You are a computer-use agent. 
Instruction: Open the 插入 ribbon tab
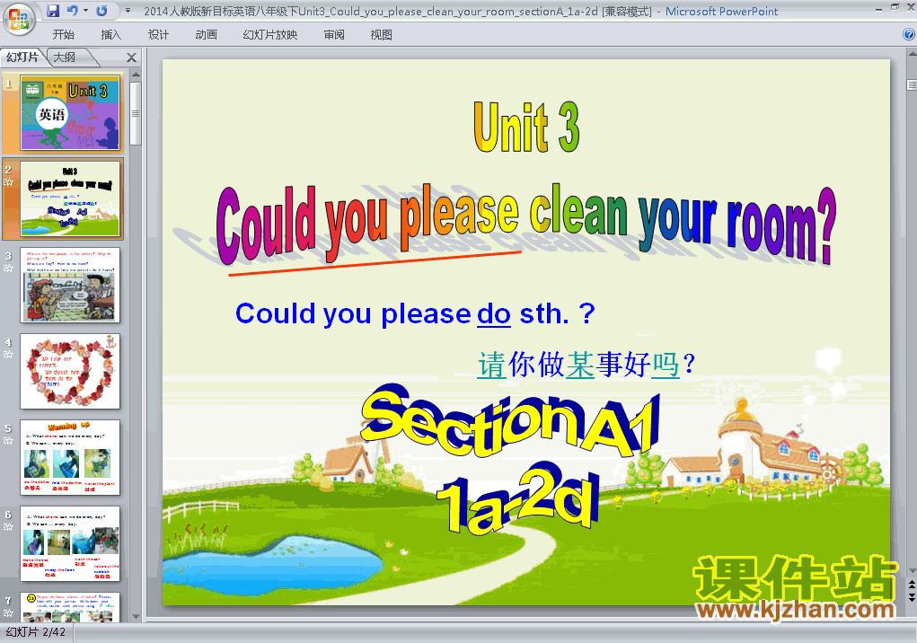[111, 35]
